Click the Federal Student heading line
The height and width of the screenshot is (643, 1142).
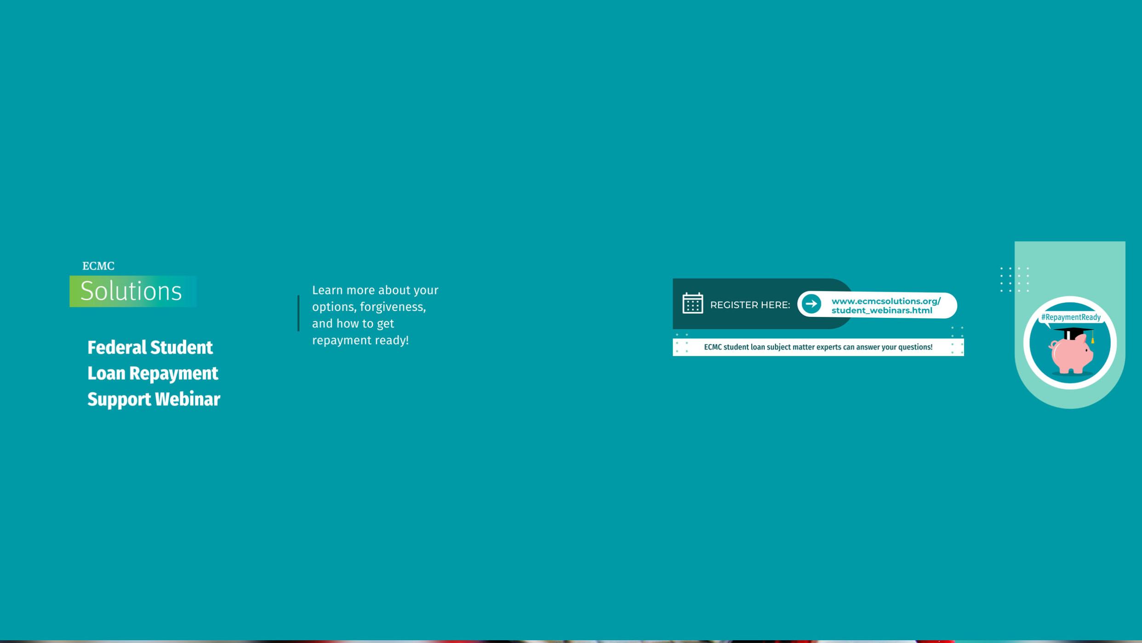(150, 348)
